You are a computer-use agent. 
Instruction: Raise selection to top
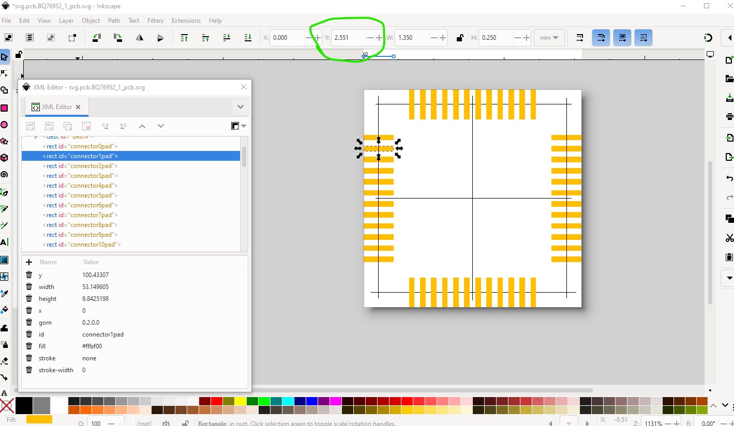click(x=184, y=38)
